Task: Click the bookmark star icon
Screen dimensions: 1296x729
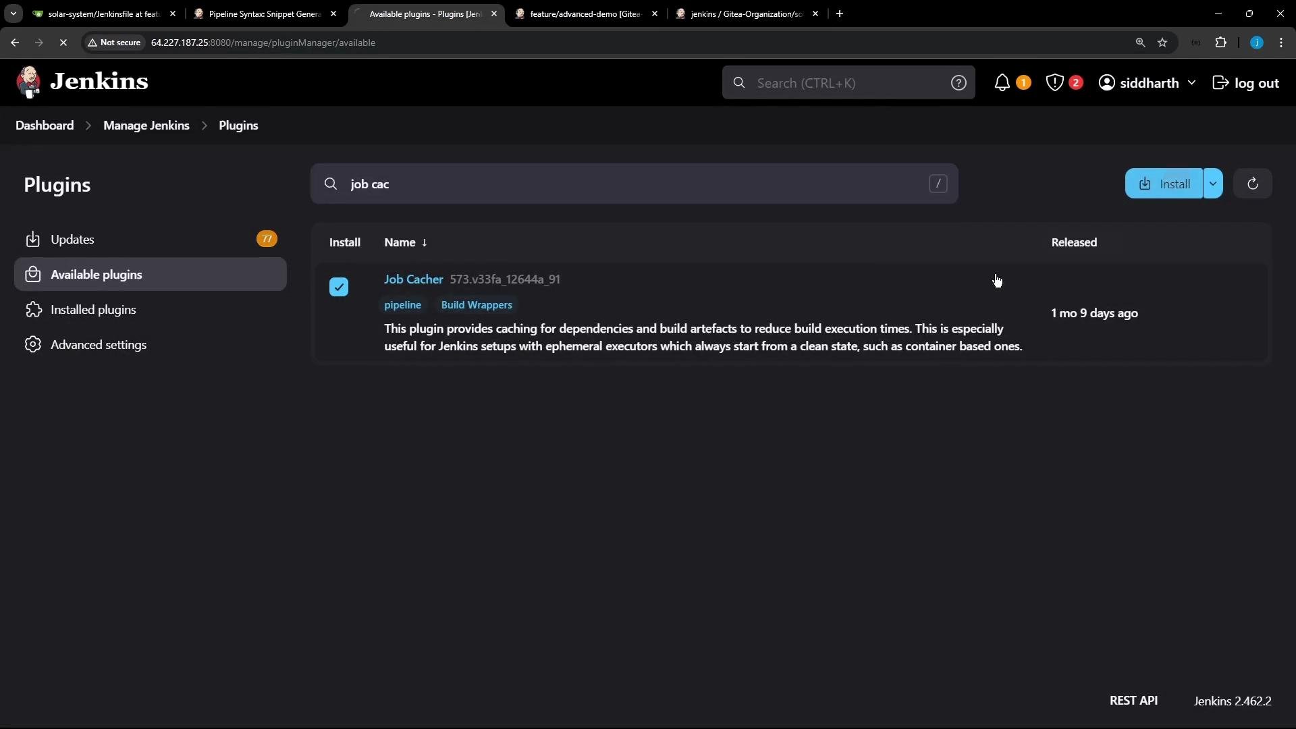Action: [x=1162, y=43]
